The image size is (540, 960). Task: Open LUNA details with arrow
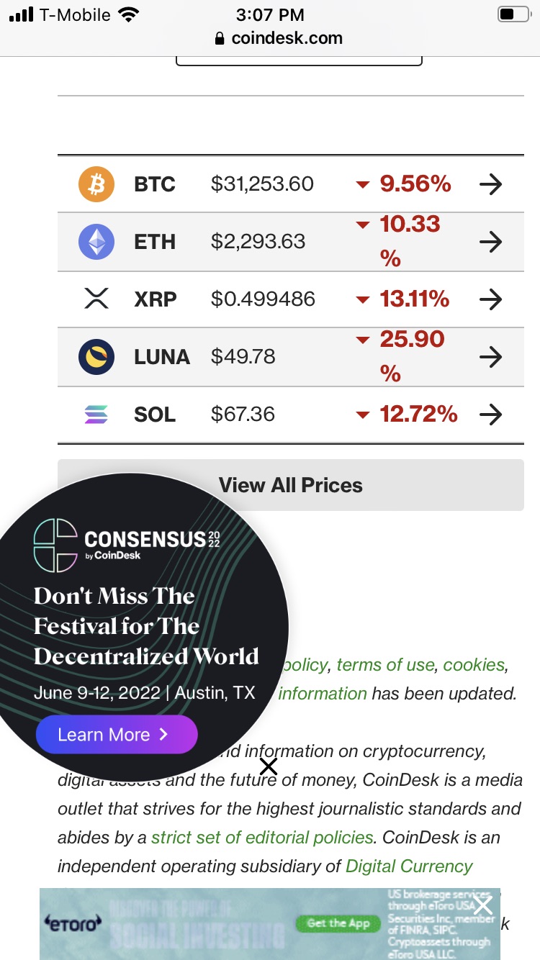[x=490, y=357]
